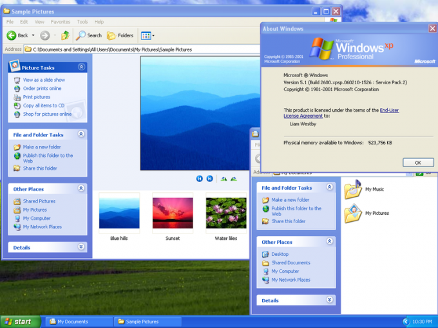Click OK in About Windows dialog
The image size is (438, 328).
point(418,163)
